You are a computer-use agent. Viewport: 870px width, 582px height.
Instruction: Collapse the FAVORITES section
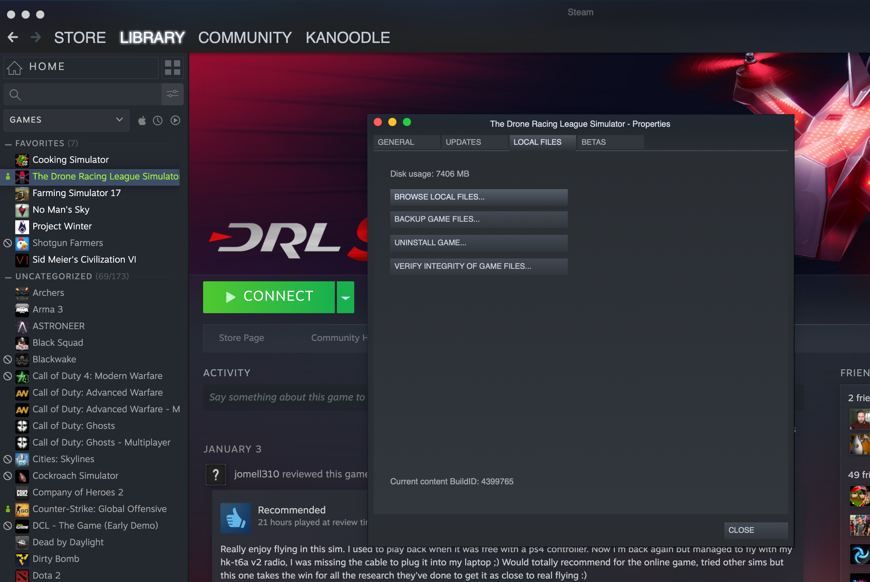coord(8,144)
